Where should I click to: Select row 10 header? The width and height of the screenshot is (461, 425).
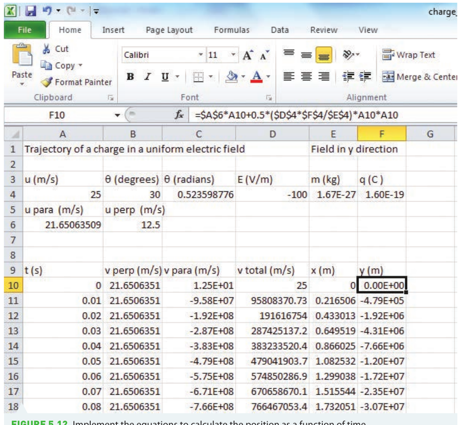(14, 285)
